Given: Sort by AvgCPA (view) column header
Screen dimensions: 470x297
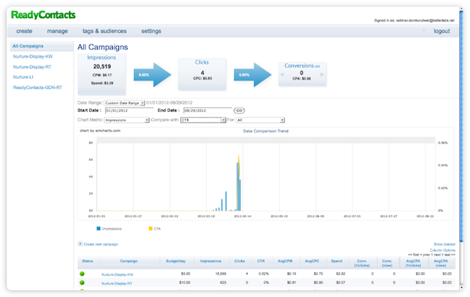Looking at the screenshot, I should click(441, 263).
